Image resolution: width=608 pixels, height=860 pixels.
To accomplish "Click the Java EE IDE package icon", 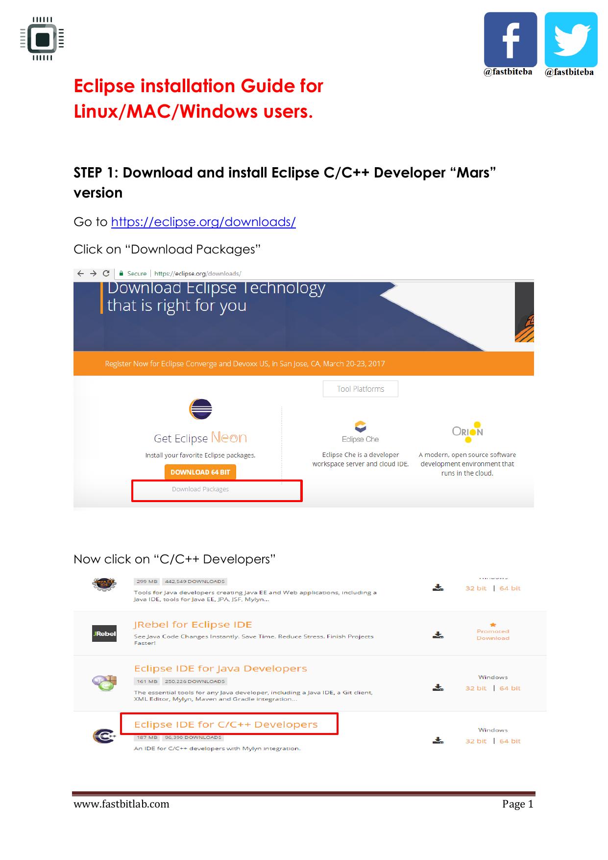I will (x=104, y=584).
